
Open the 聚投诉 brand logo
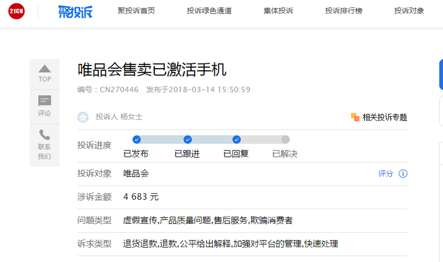click(x=75, y=12)
